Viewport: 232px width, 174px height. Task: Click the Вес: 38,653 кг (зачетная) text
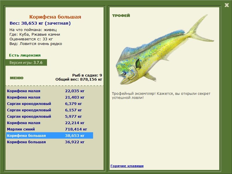(40, 23)
